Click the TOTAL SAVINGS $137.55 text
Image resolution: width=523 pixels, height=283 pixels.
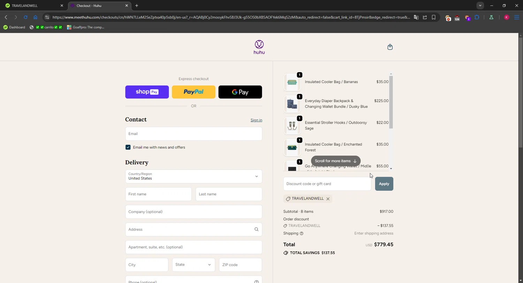click(x=312, y=253)
